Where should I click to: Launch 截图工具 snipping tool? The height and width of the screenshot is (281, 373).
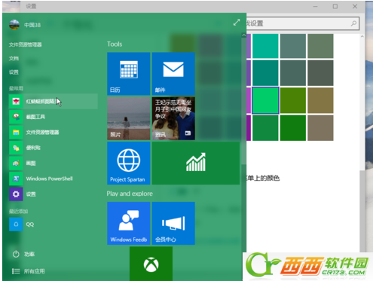[54, 117]
